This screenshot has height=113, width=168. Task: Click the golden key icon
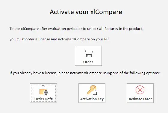pos(92,90)
